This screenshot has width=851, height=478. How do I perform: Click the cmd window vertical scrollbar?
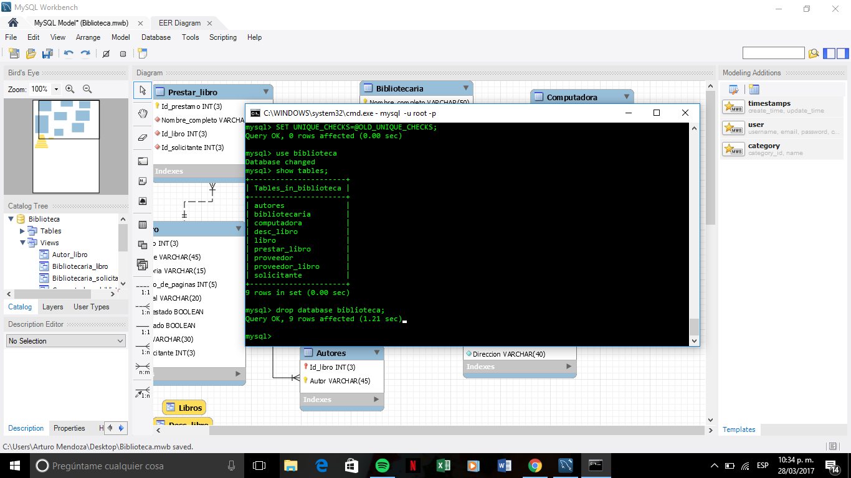pos(694,234)
